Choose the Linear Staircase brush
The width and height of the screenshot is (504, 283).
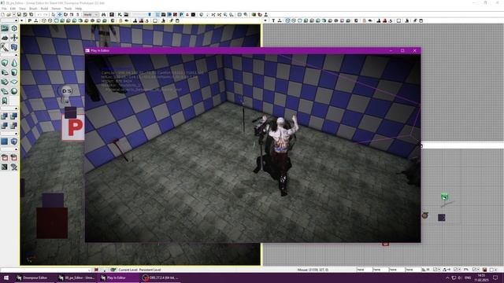pyautogui.click(x=5, y=82)
